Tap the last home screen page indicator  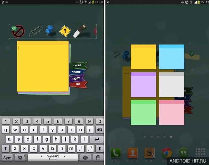[171, 137]
